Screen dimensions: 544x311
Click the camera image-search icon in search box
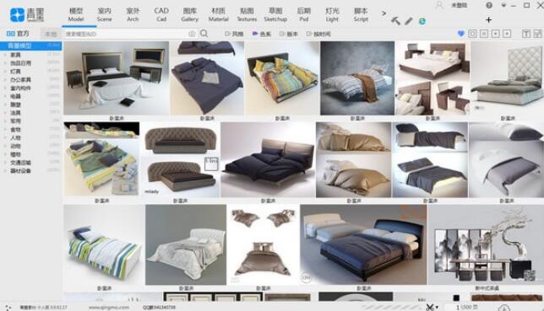(x=192, y=34)
